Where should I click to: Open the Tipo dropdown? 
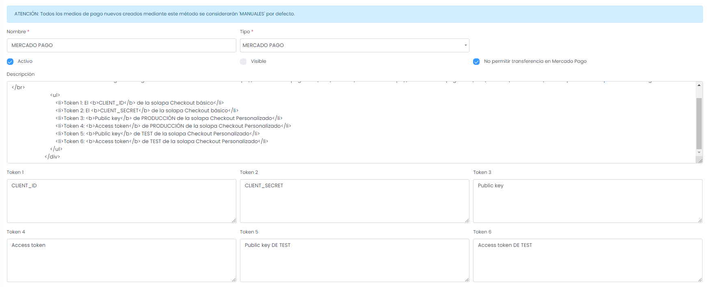pos(355,45)
